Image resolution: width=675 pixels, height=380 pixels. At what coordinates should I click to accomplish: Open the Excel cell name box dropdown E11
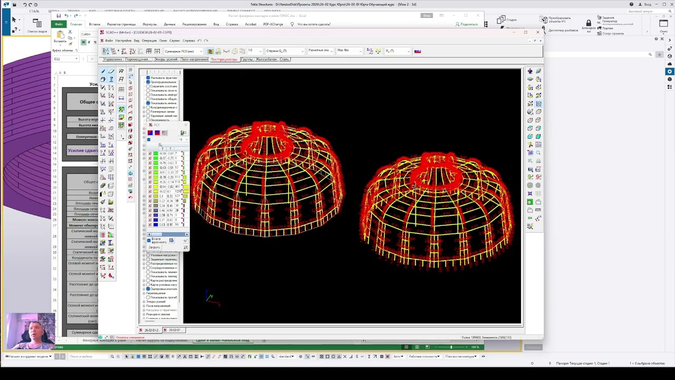tap(76, 59)
